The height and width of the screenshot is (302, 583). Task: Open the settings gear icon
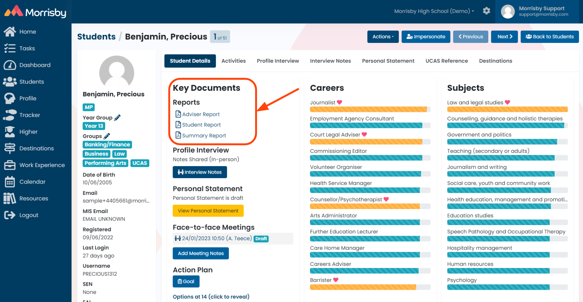487,11
